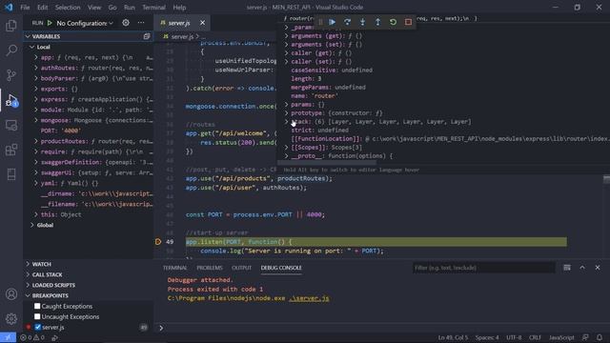Expand the [[Scopes]] entry in hover
610x343 pixels.
(287, 148)
